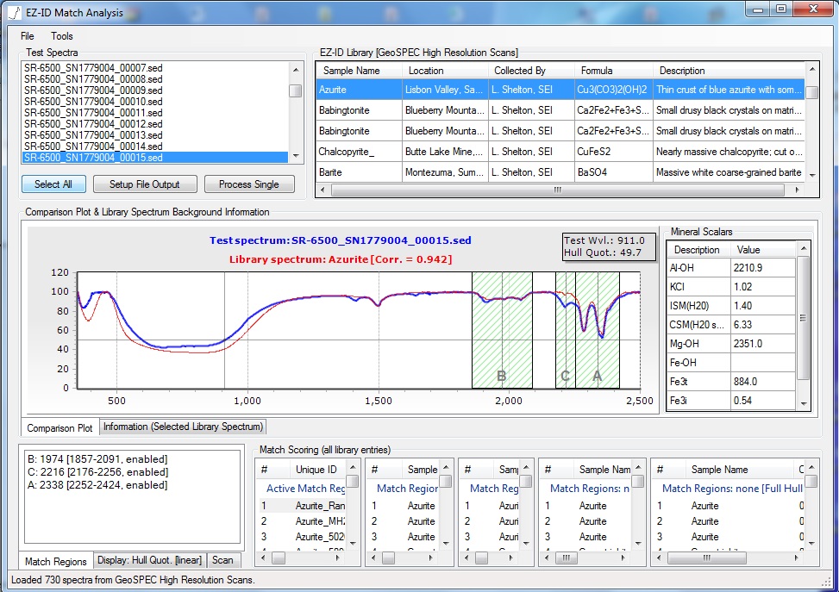The height and width of the screenshot is (592, 839).
Task: Click the Mineral Scalars vertical scrollbar thumb
Action: (x=804, y=319)
